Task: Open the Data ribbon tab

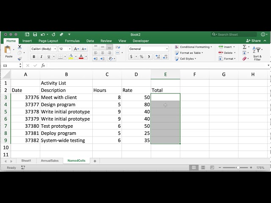Action: pos(90,41)
